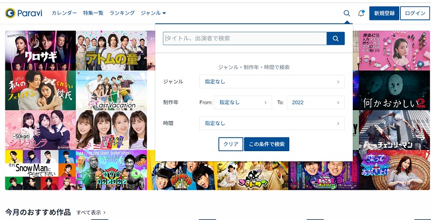Open the 何かおかしい2 thumbnail
Viewport: 431px width, 220px height.
point(394,90)
